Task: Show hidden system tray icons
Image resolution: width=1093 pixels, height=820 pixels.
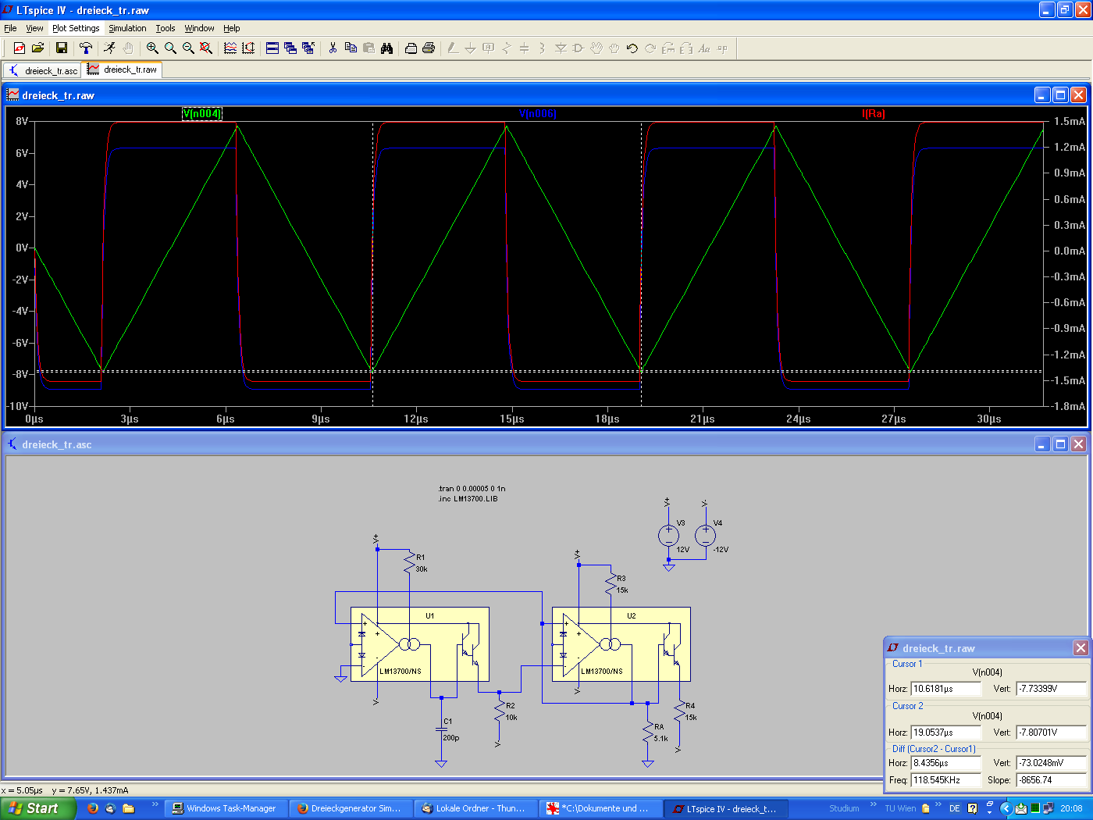Action: click(x=1006, y=808)
